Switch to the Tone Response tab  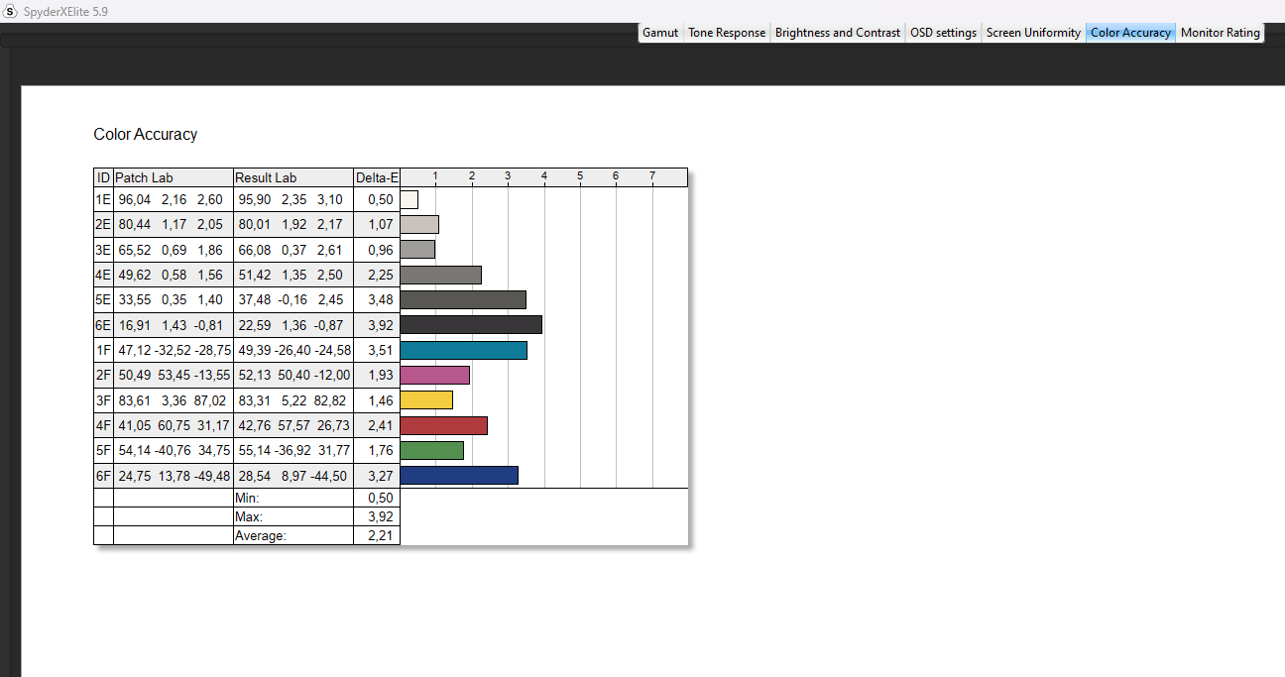[727, 33]
